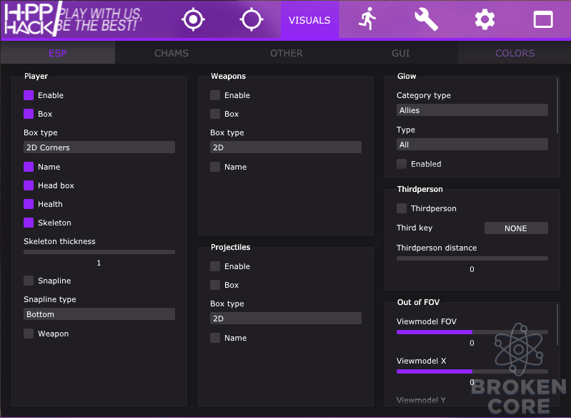Open the Glow Type All dropdown
The height and width of the screenshot is (418, 571).
[x=472, y=145]
